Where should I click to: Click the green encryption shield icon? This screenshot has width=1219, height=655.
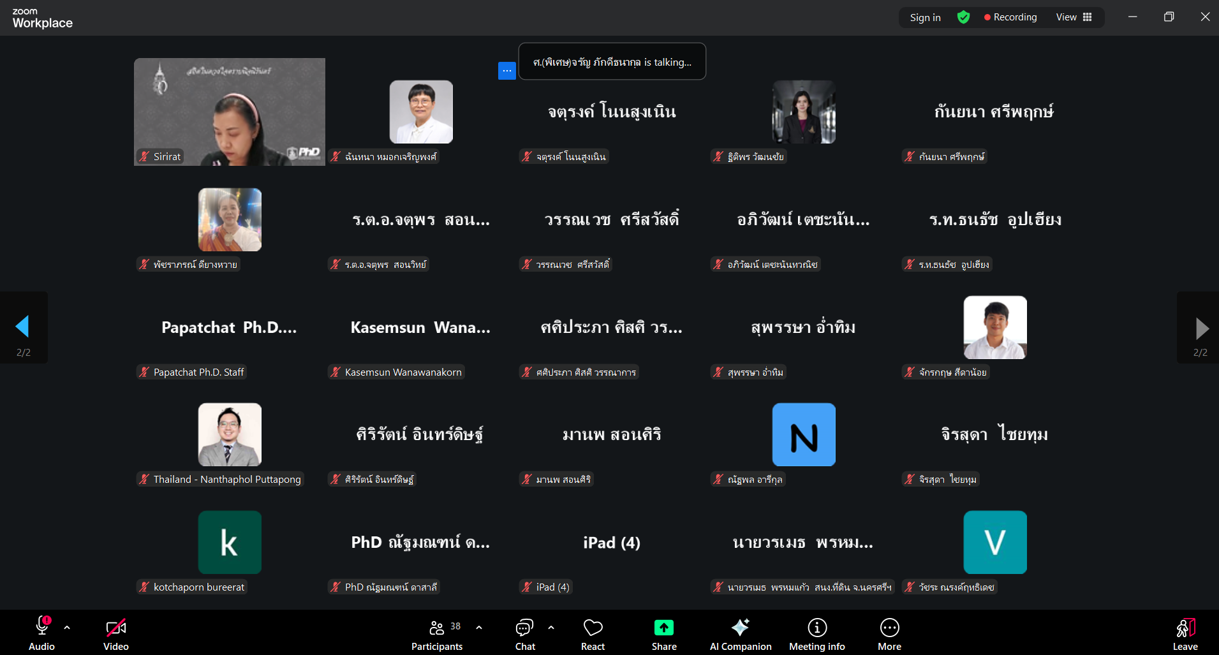pyautogui.click(x=963, y=17)
